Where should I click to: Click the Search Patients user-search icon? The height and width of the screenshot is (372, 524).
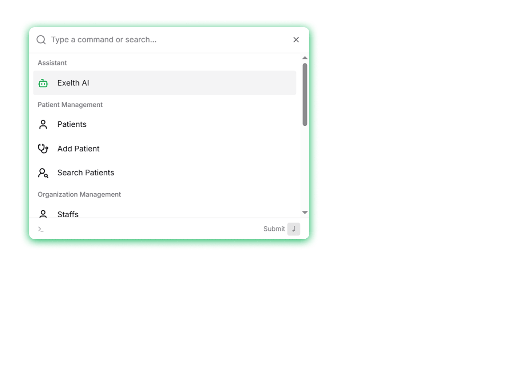tap(43, 173)
